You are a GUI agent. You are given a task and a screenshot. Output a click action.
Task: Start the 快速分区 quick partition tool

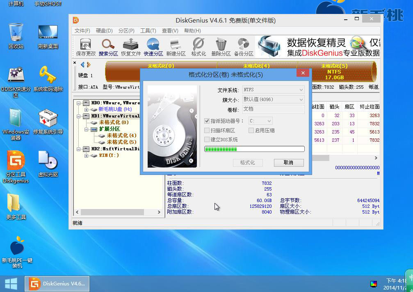pos(153,47)
